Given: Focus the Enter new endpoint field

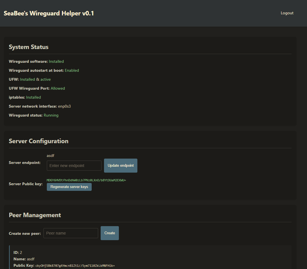Looking at the screenshot, I should [x=74, y=166].
